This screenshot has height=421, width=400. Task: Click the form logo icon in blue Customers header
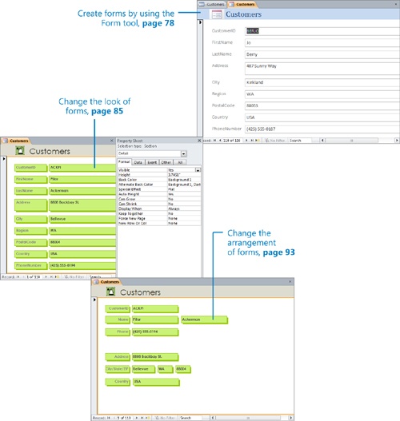[217, 14]
